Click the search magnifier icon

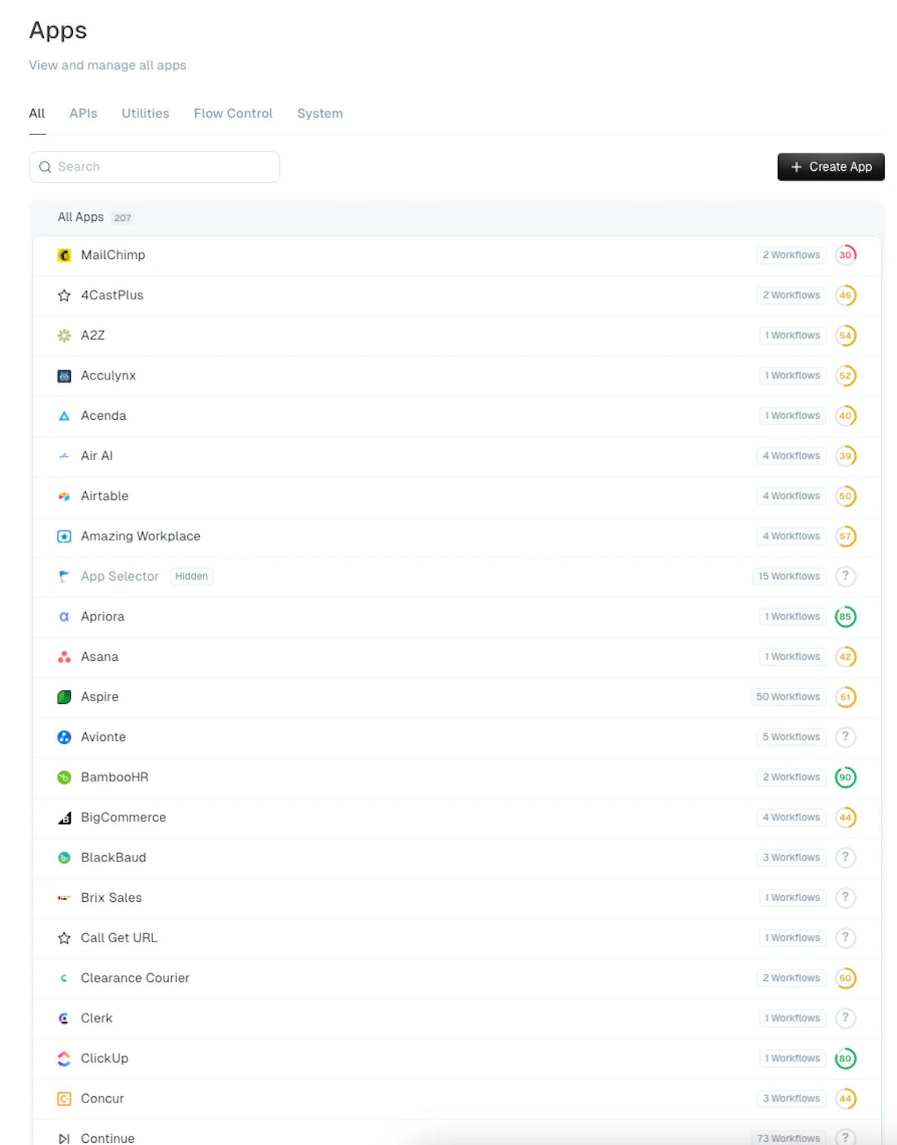pos(45,167)
